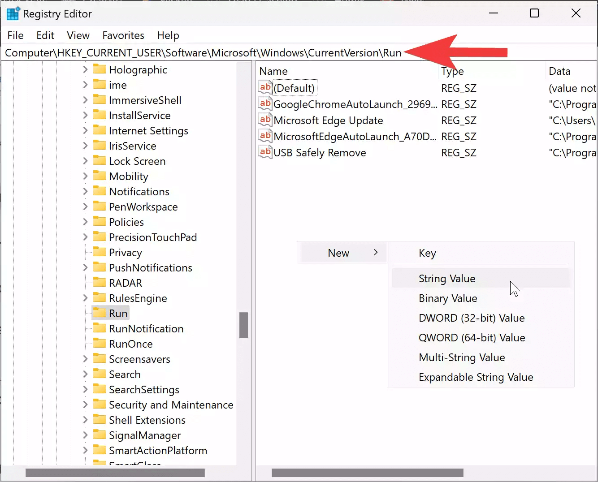Choose QWORD (64-bit) Value
The image size is (598, 482).
tap(481, 337)
